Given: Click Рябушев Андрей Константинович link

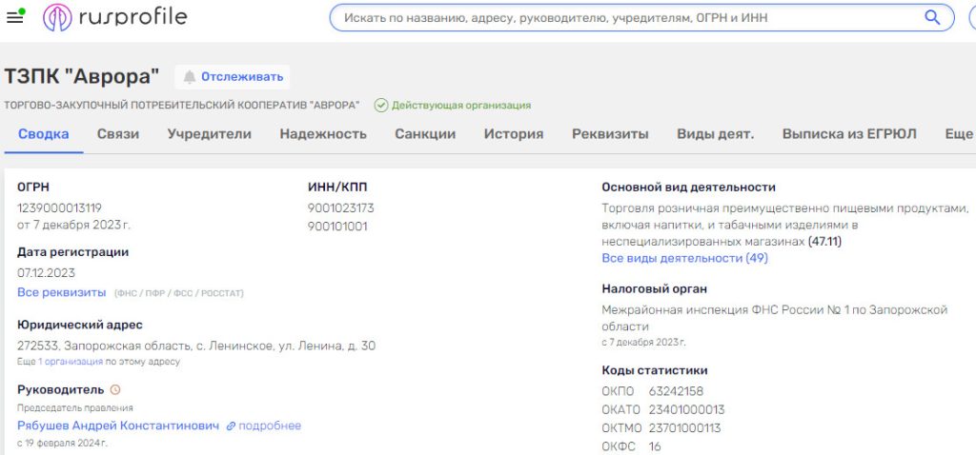Looking at the screenshot, I should [x=118, y=425].
